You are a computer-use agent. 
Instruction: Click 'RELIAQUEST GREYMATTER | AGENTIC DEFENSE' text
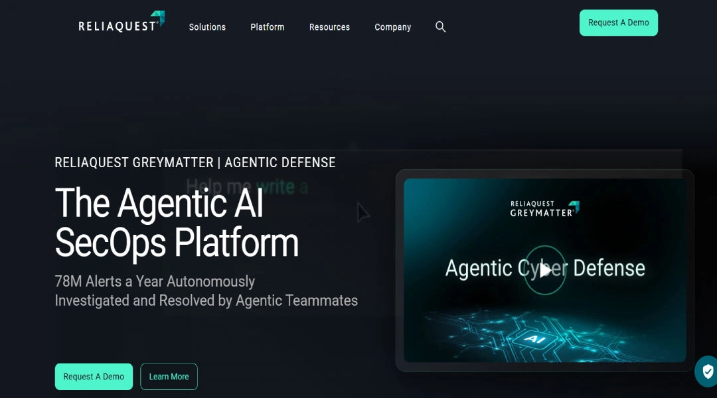click(195, 163)
